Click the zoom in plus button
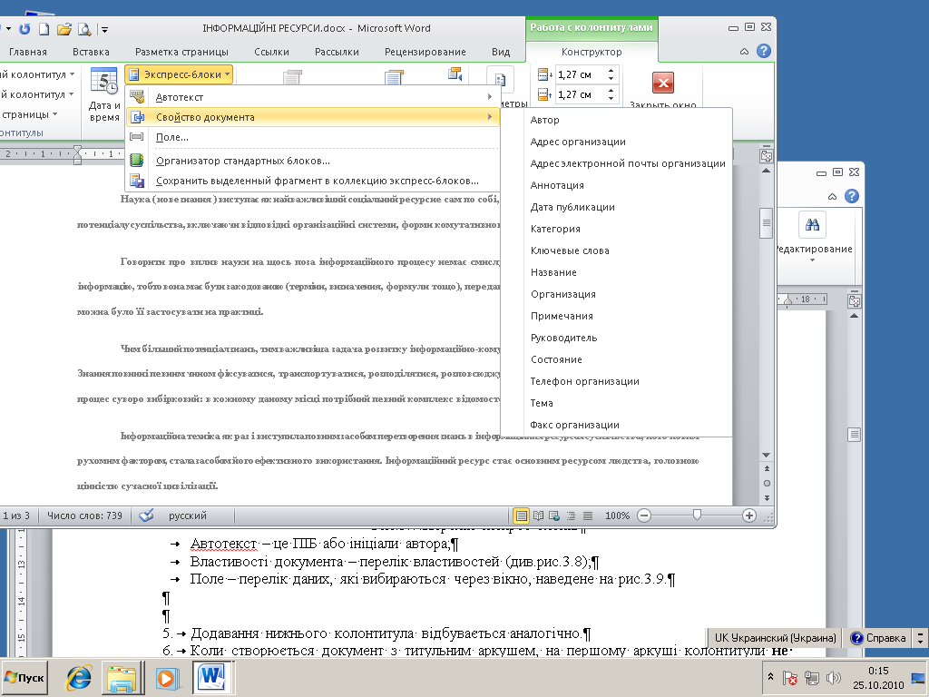The width and height of the screenshot is (929, 697). (748, 515)
